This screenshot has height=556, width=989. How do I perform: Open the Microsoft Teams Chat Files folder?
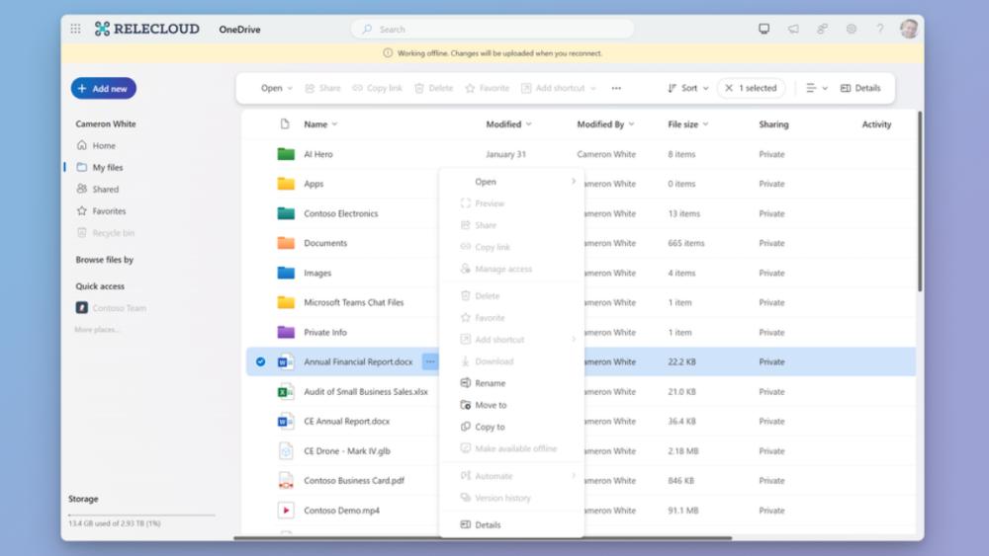[353, 302]
